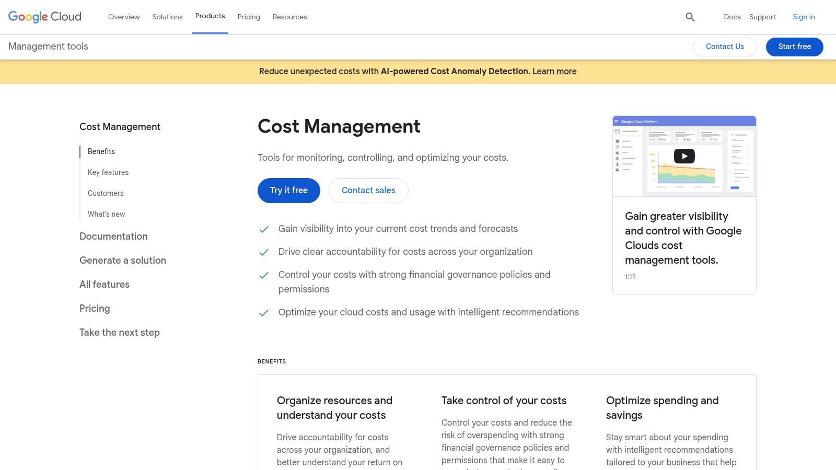Open the Learn more link about Cost Anomaly Detection
This screenshot has height=470, width=836.
coord(554,71)
